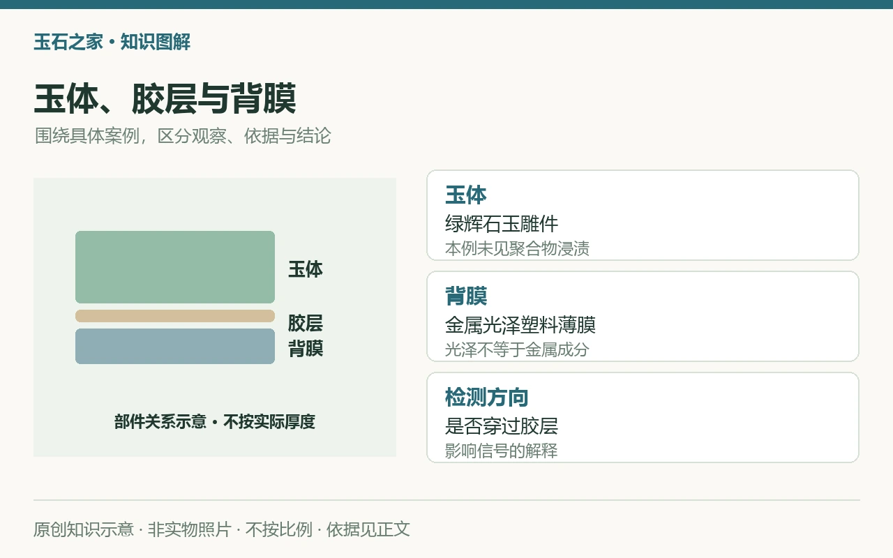This screenshot has height=558, width=893.
Task: Click the footer 原创知识示意 · 非实物照片 · 不按比例
Action: pos(173,529)
